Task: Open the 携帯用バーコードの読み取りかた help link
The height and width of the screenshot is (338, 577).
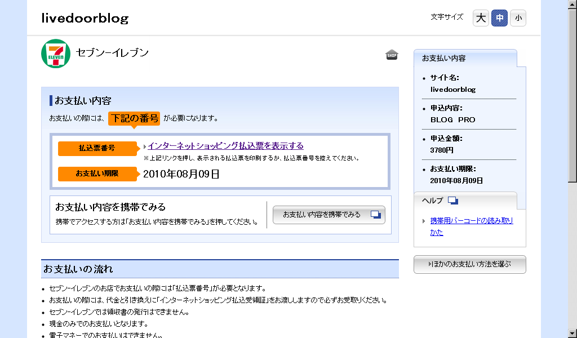Action: point(472,226)
